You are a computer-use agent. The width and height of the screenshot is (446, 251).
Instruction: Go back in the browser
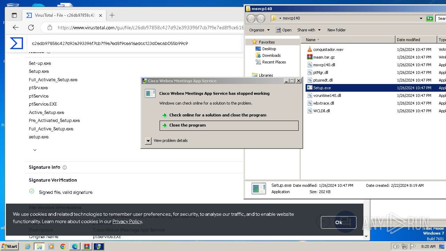click(x=16, y=28)
